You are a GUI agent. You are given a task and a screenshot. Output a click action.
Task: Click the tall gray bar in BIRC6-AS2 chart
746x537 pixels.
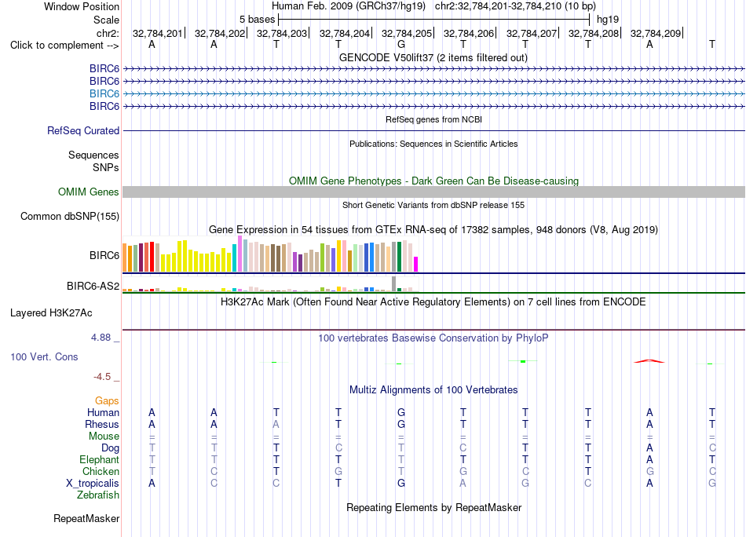[x=394, y=284]
